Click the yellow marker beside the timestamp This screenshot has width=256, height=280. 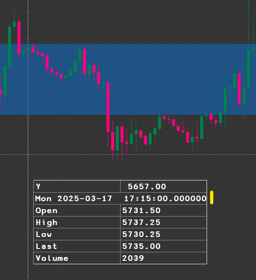pyautogui.click(x=211, y=198)
